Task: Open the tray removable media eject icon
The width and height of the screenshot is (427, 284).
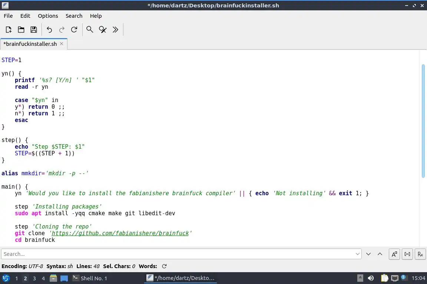Action: coord(360,278)
